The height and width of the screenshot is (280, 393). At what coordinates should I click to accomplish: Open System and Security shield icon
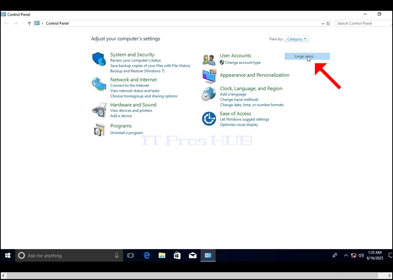pyautogui.click(x=99, y=59)
